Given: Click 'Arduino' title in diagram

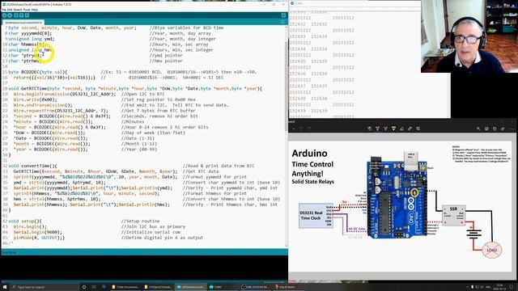Looking at the screenshot, I should [309, 154].
